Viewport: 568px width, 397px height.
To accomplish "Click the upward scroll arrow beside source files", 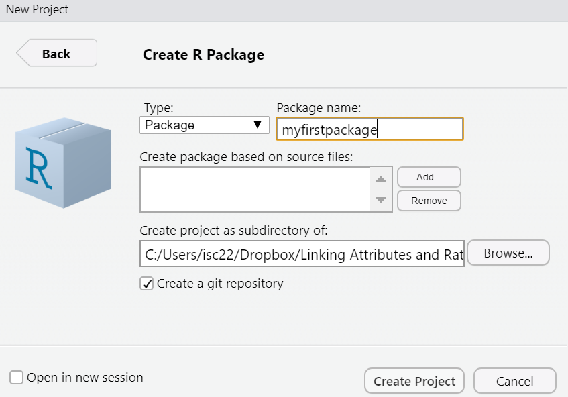I will (x=381, y=179).
